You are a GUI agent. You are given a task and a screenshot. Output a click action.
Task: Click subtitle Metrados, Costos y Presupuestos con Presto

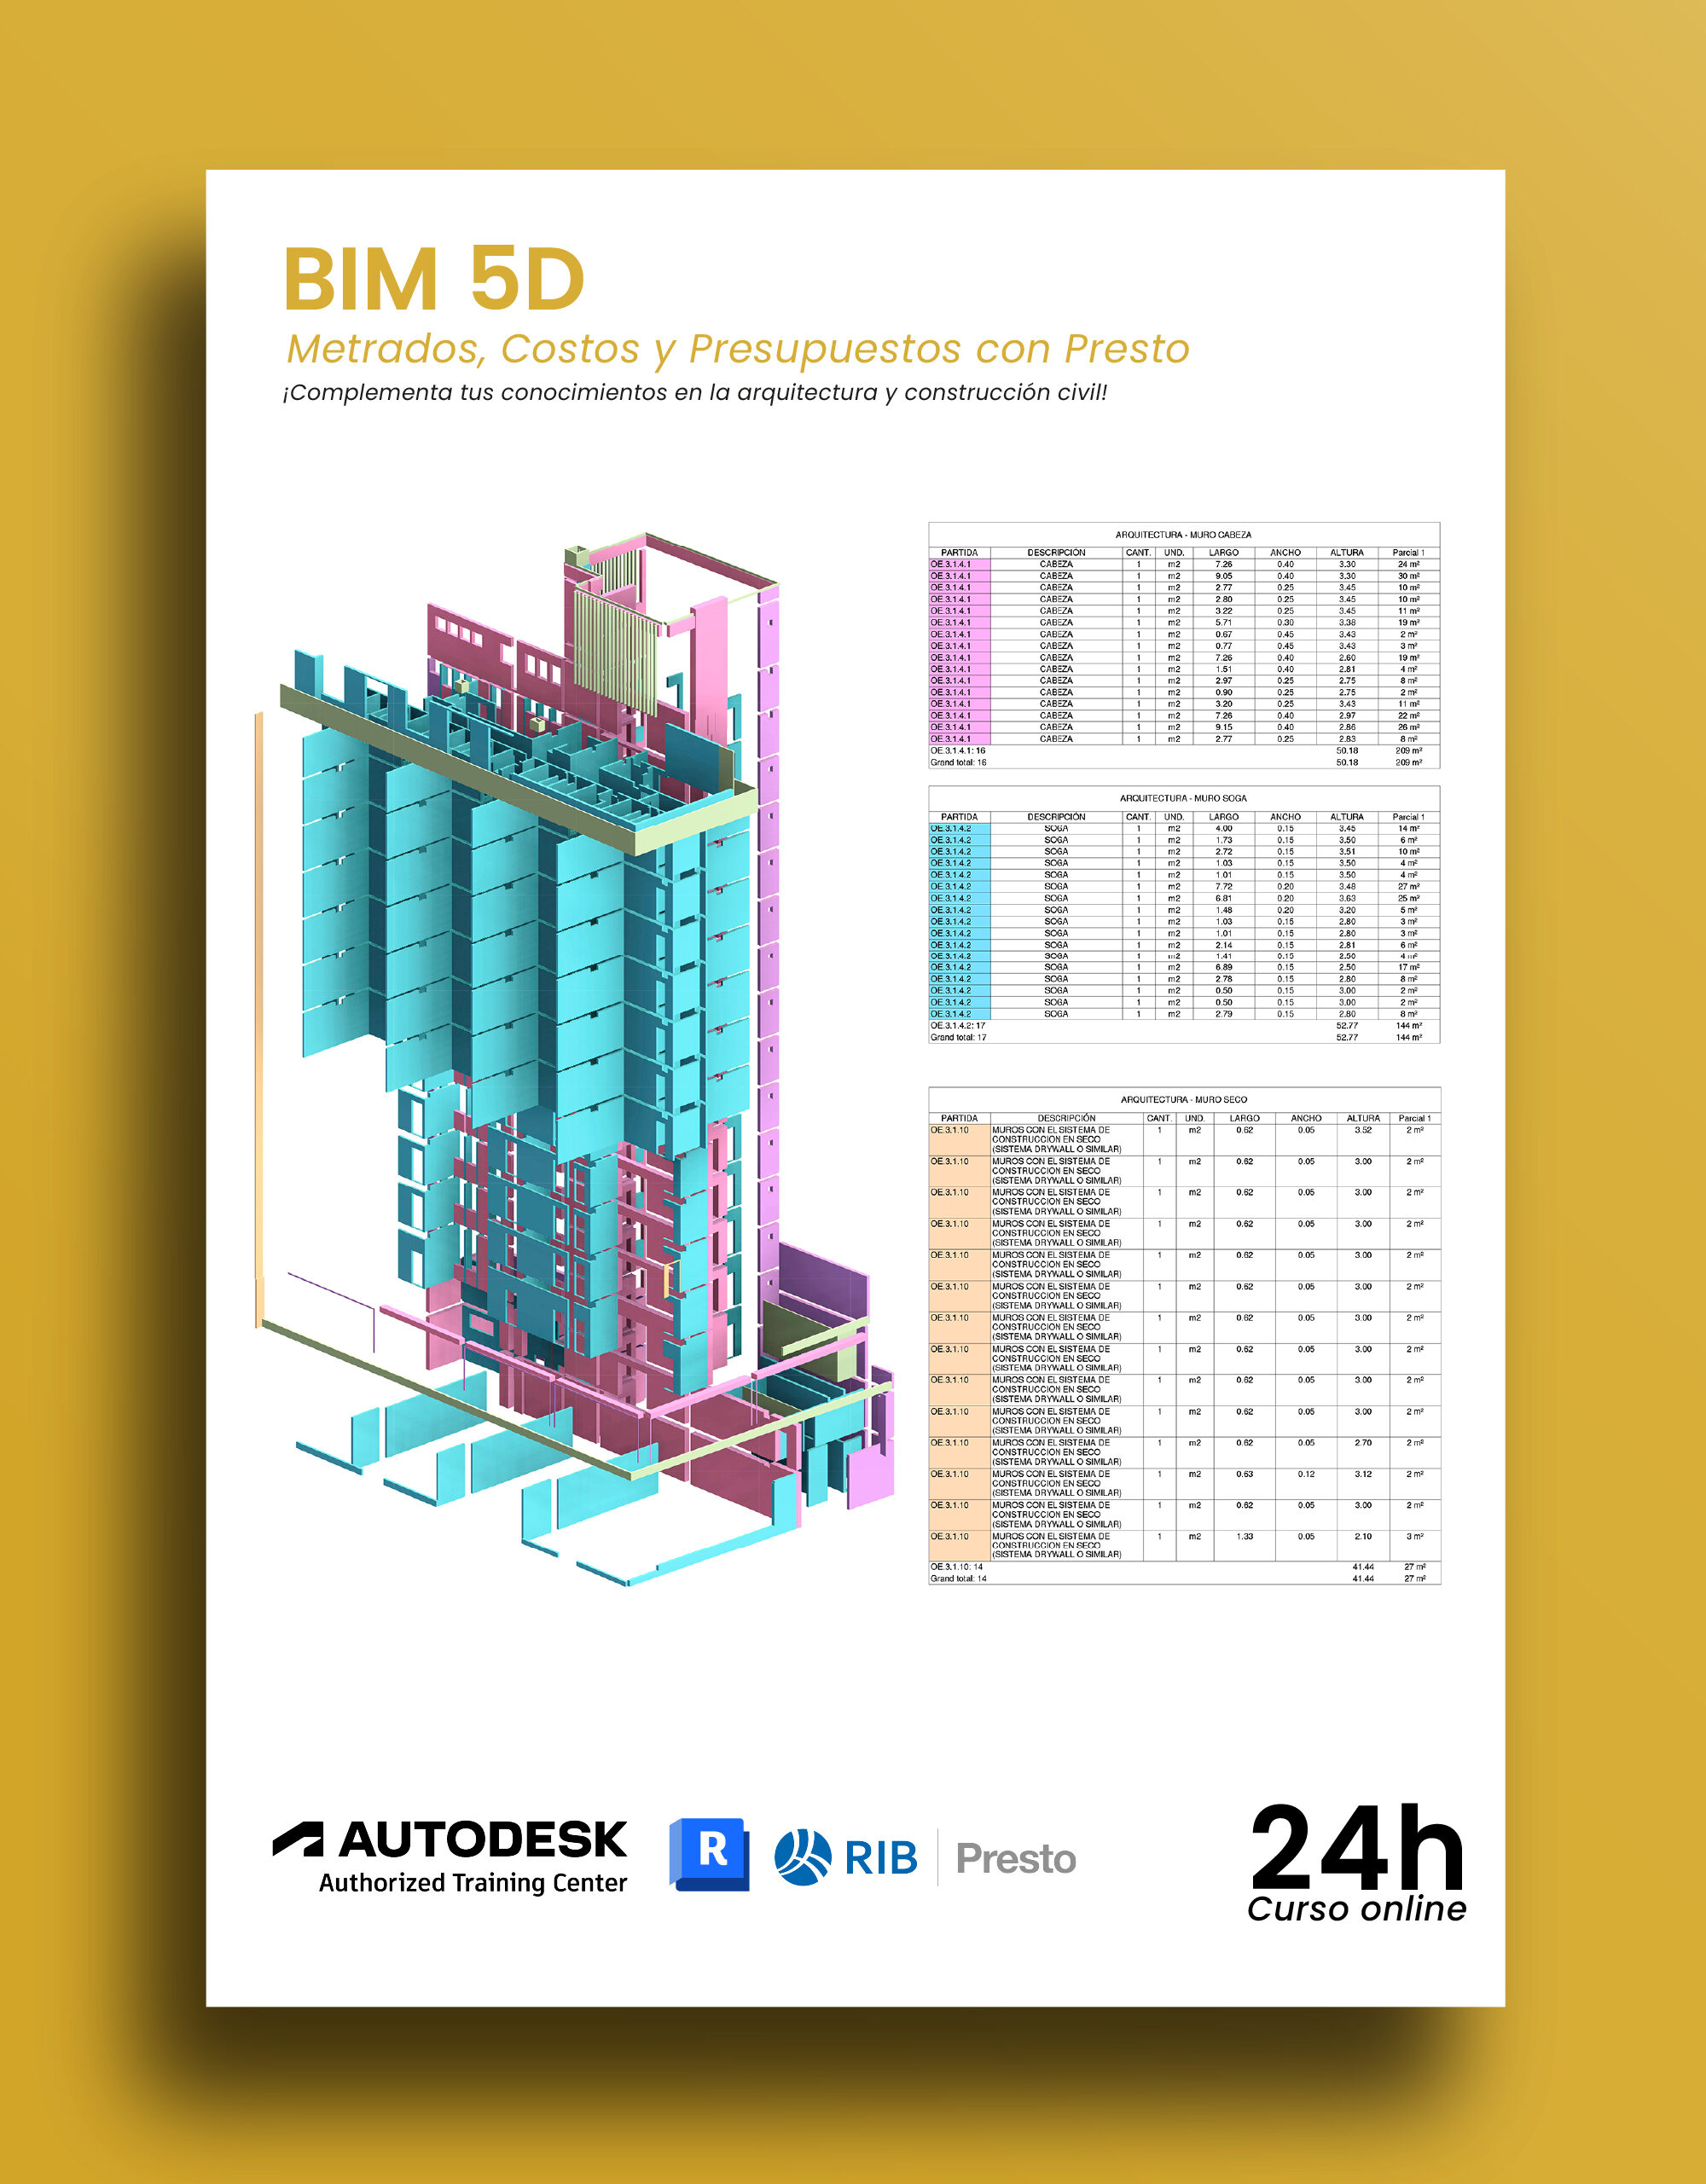pos(738,350)
